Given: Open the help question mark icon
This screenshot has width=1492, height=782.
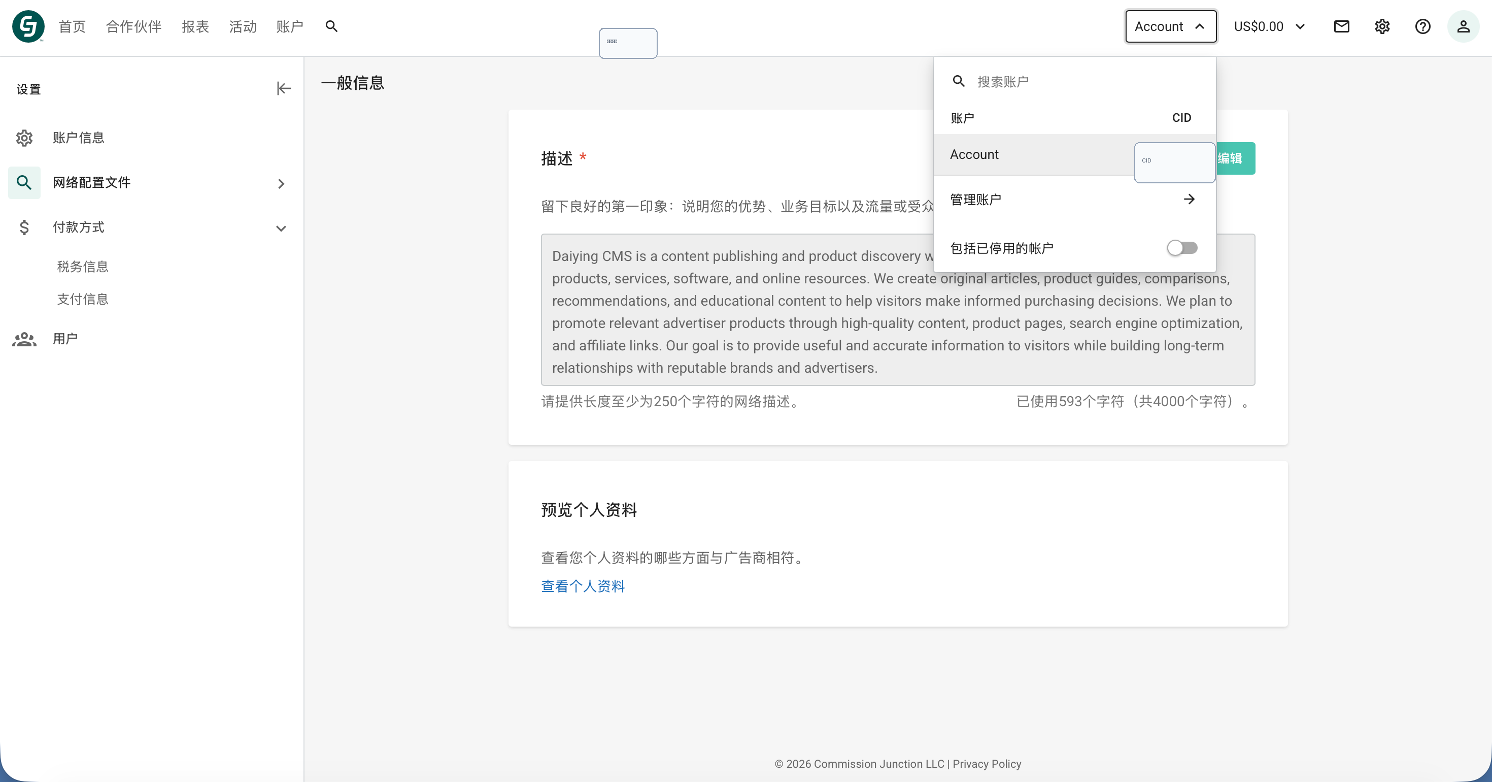Looking at the screenshot, I should pyautogui.click(x=1422, y=26).
